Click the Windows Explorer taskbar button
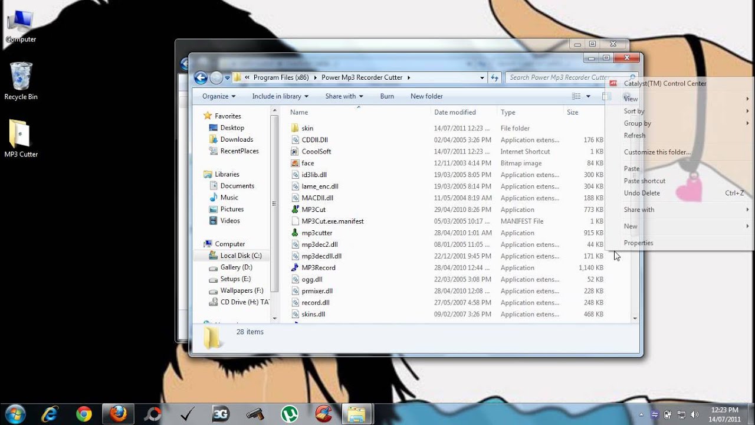This screenshot has height=425, width=755. point(357,414)
